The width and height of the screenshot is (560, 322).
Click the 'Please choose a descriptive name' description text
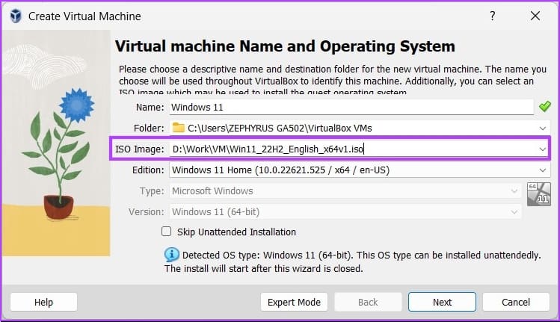(x=333, y=80)
